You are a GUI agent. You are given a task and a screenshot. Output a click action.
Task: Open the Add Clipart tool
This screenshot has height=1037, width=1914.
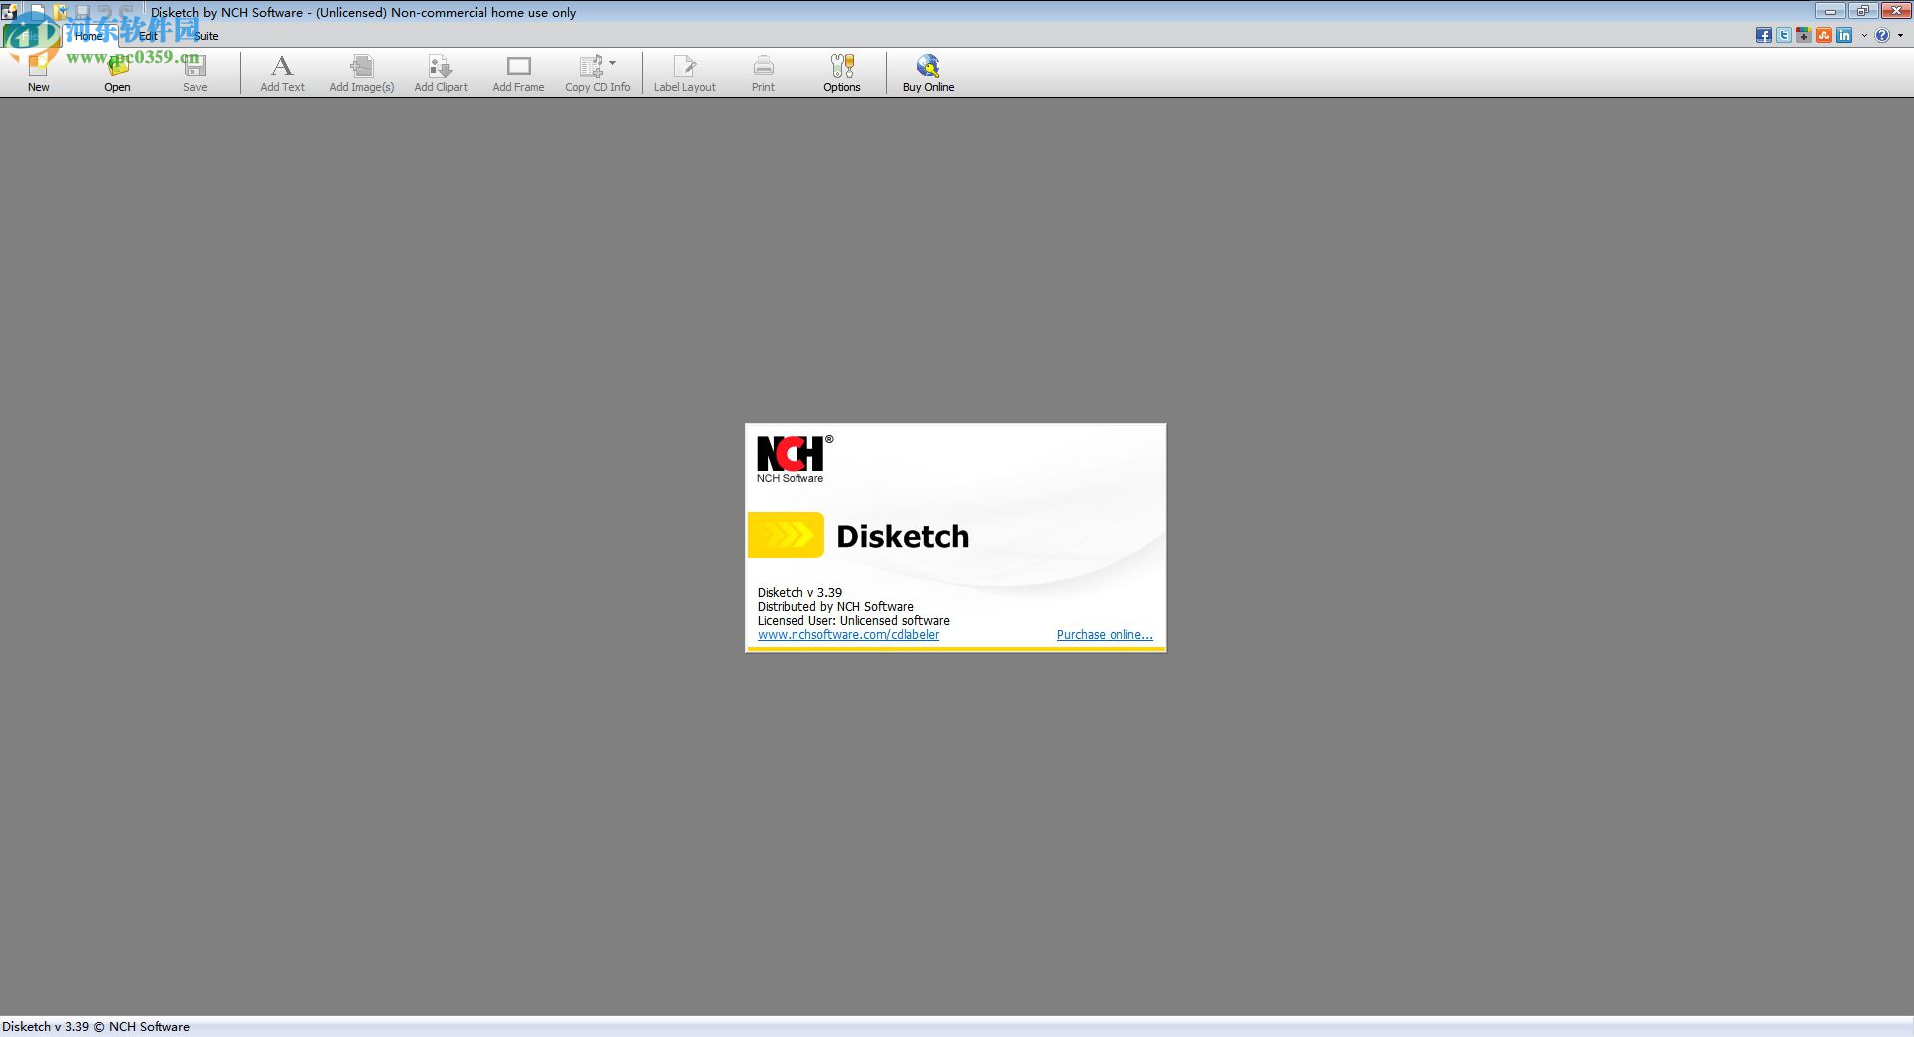point(440,72)
